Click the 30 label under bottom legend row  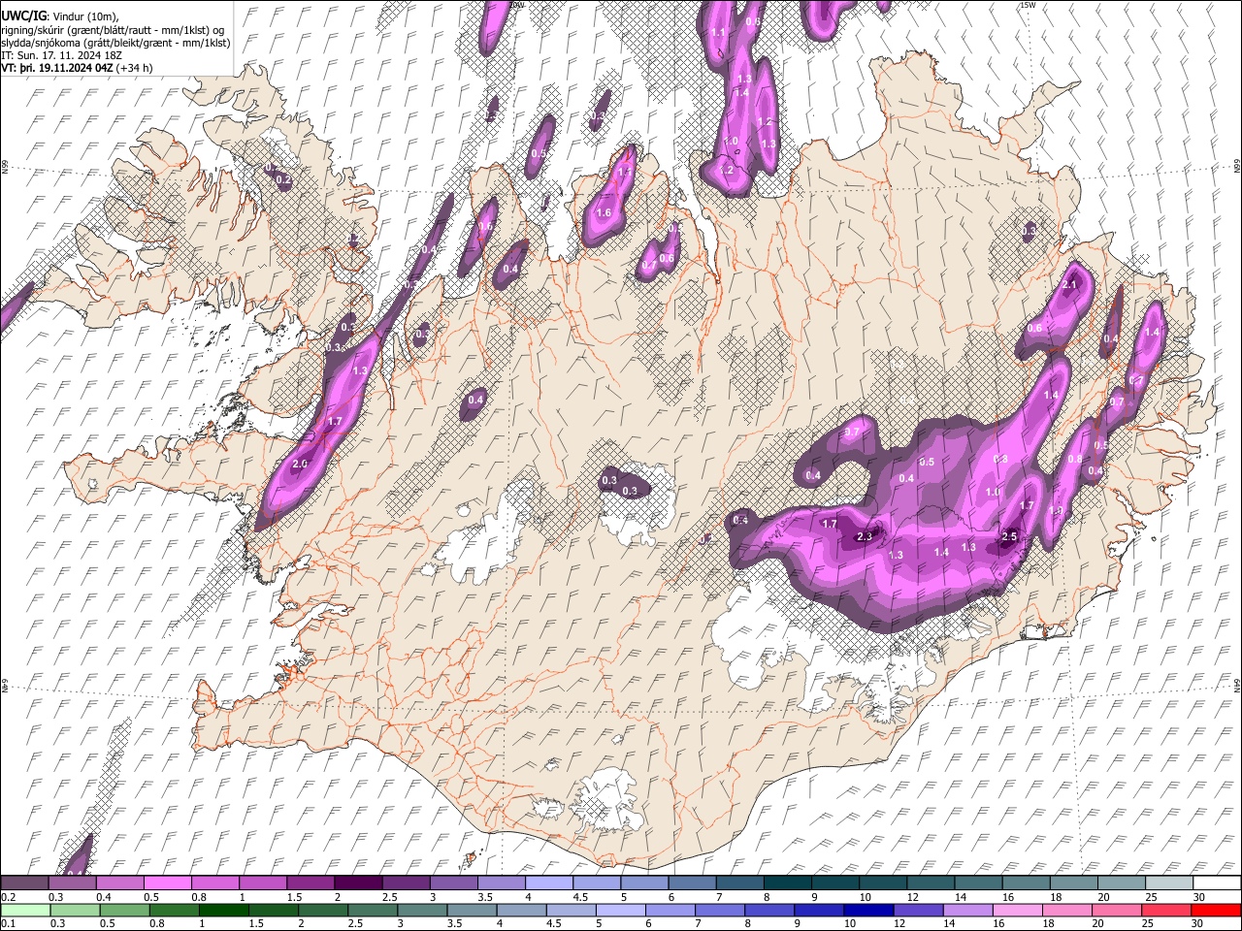pos(1199,924)
